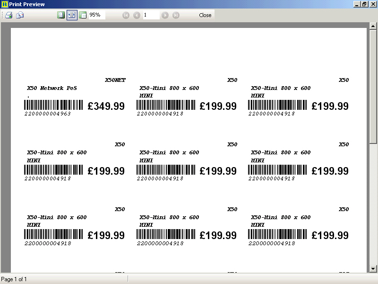Select the third page layout view icon
The height and width of the screenshot is (284, 378).
(83, 15)
